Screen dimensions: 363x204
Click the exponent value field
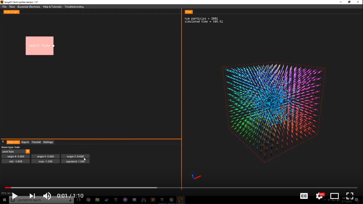pos(75,162)
